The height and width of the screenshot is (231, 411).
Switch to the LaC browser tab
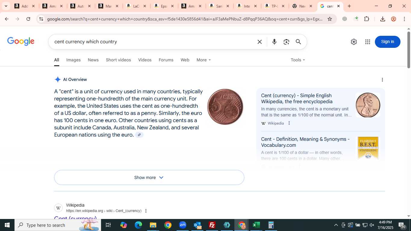(x=136, y=6)
